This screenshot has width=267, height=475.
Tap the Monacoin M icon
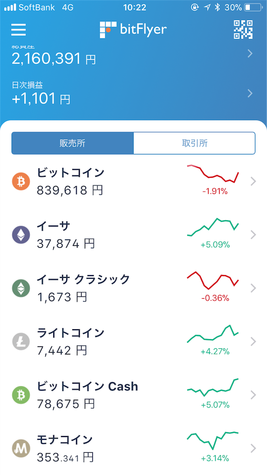[21, 448]
